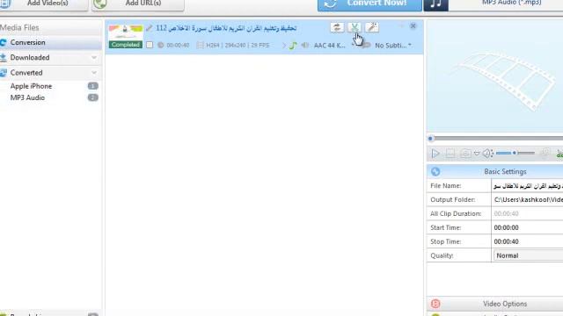Open the No Subtitle dropdown
Screen dimensions: 563x316
tap(393, 46)
